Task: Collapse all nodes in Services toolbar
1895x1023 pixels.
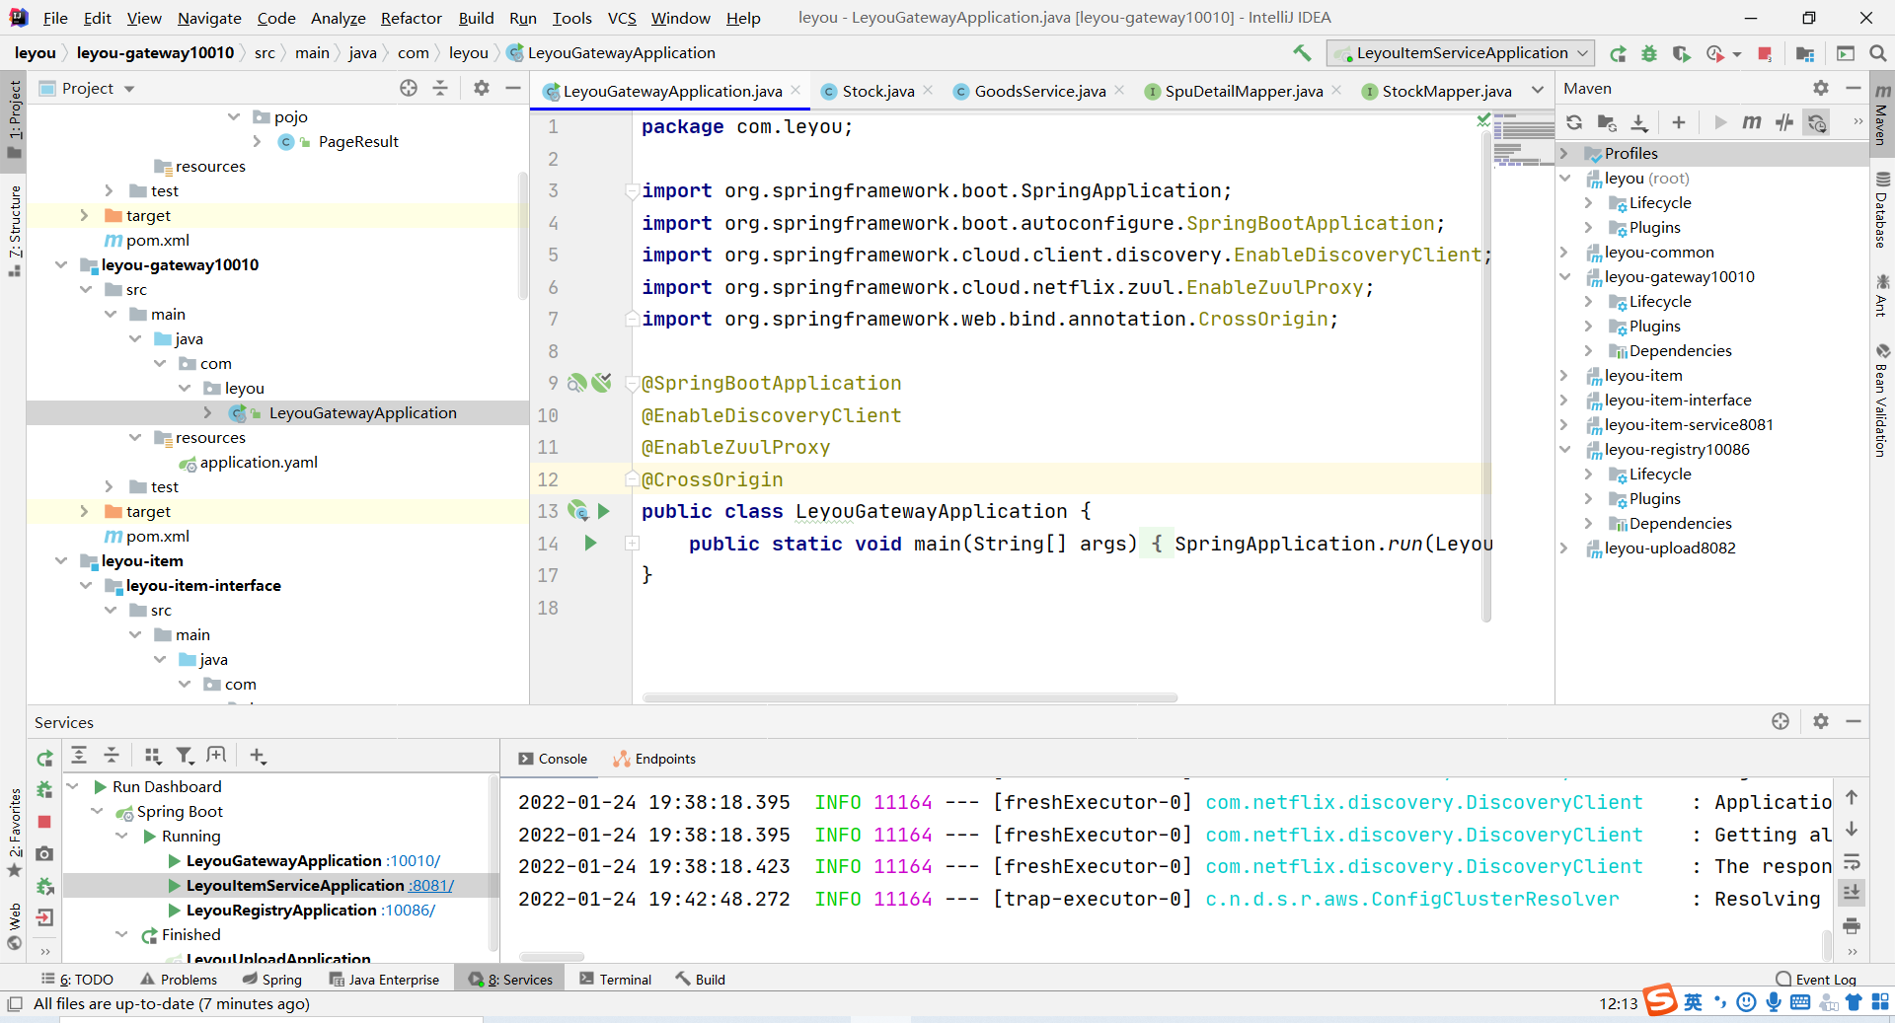Action: pos(112,756)
